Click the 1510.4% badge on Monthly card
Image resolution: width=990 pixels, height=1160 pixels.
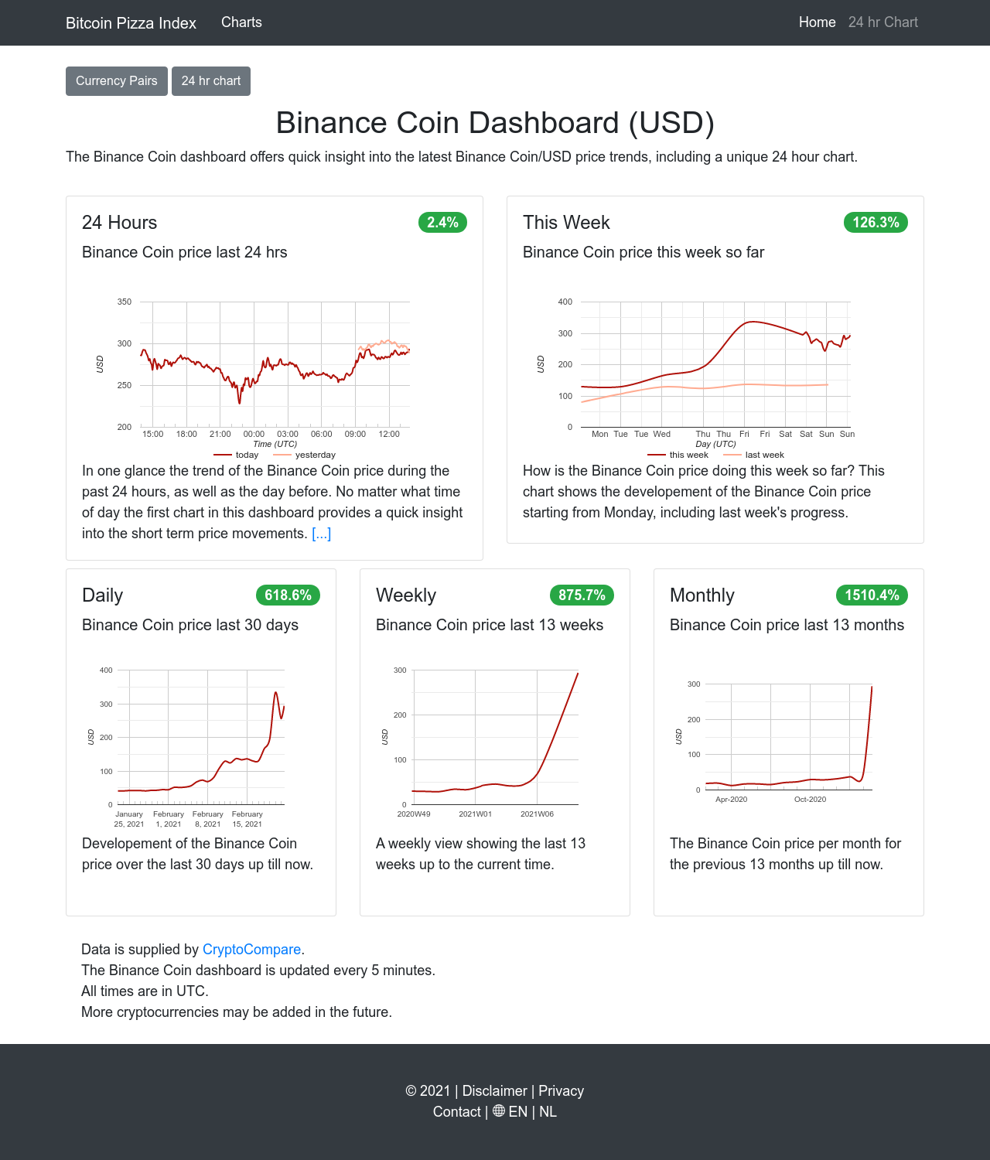(x=871, y=595)
